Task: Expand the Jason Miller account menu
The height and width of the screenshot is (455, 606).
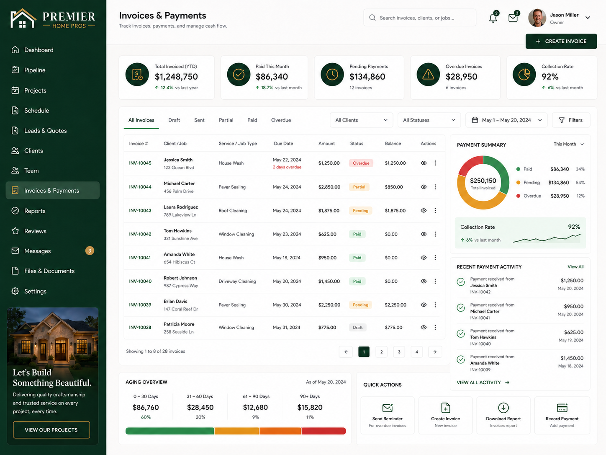Action: point(588,18)
